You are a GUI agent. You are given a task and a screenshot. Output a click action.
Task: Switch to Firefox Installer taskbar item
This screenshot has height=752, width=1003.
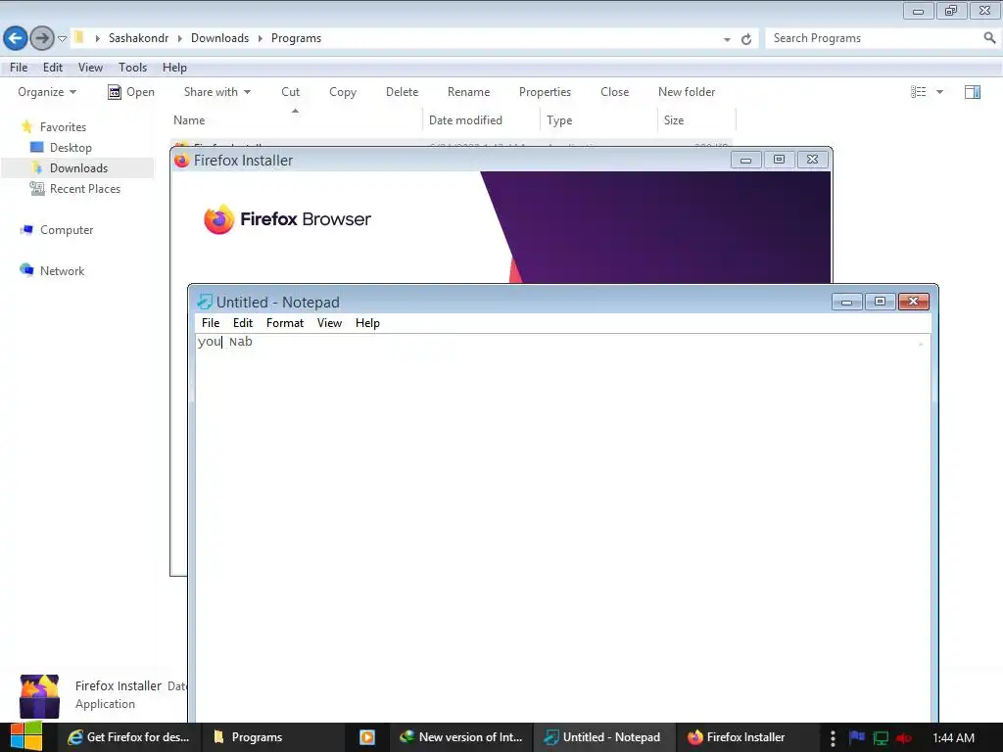pyautogui.click(x=747, y=737)
